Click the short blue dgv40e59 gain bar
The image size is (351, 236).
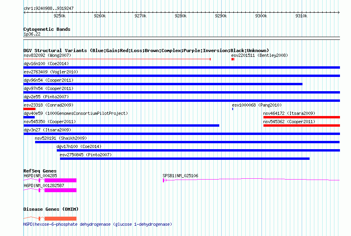29,117
